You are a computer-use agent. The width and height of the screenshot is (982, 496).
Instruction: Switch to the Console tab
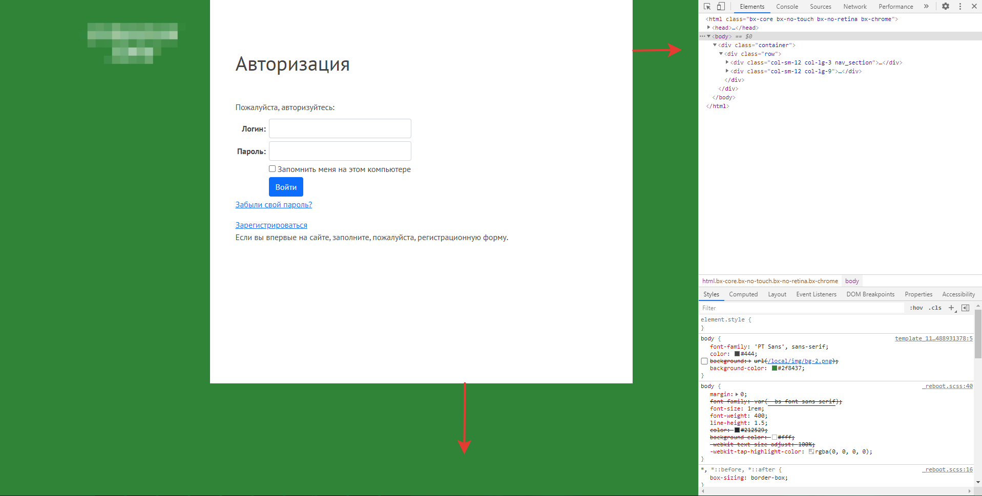(787, 7)
